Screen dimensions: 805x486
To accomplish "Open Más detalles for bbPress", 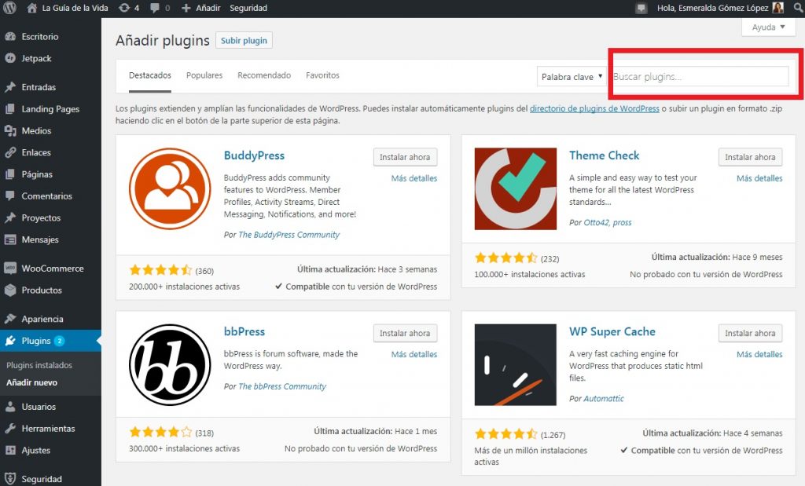I will tap(414, 354).
